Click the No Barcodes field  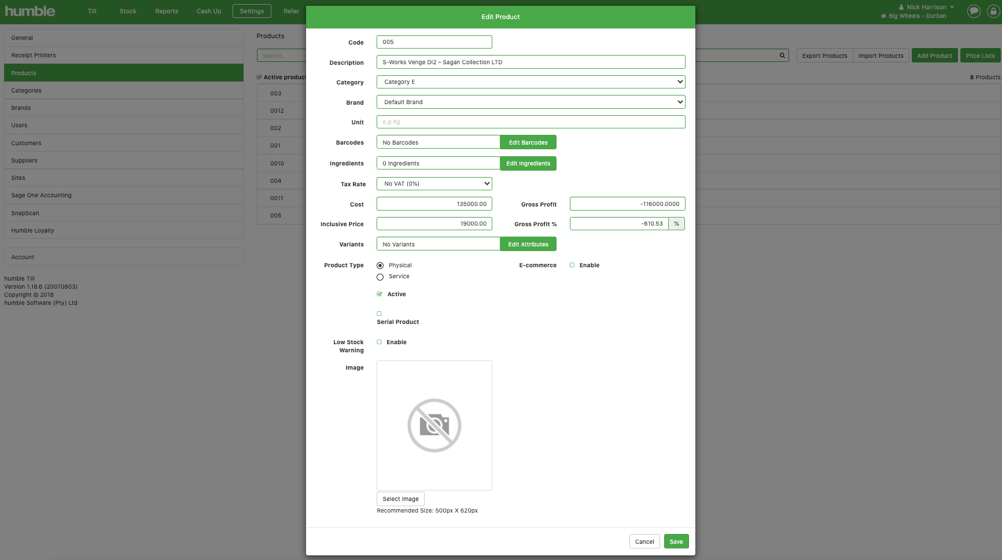click(x=439, y=142)
